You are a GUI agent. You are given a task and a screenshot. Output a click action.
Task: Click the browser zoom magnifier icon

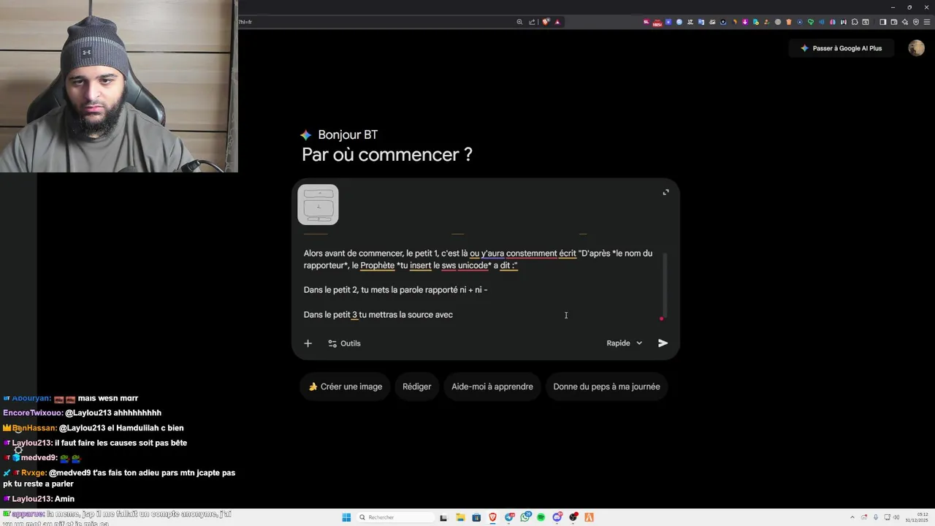tap(519, 22)
